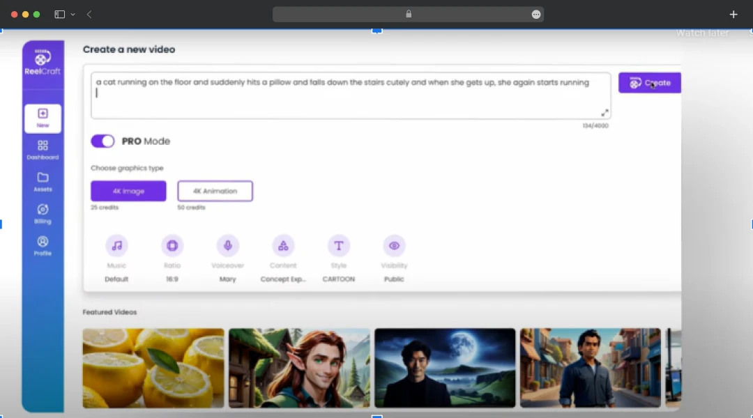
Task: Choose the 4K Image graphics type
Action: [128, 191]
